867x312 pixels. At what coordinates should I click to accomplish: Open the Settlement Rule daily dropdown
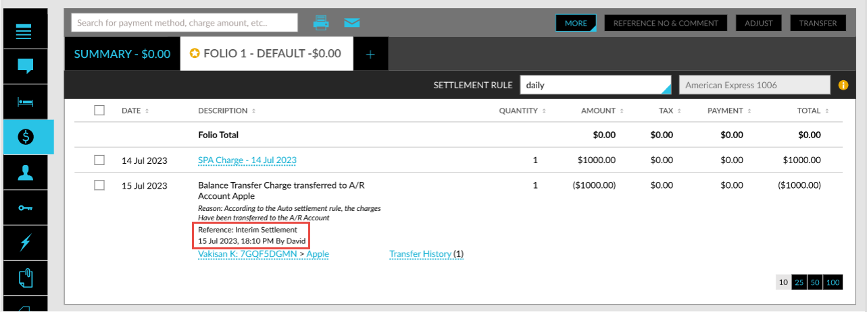(596, 86)
